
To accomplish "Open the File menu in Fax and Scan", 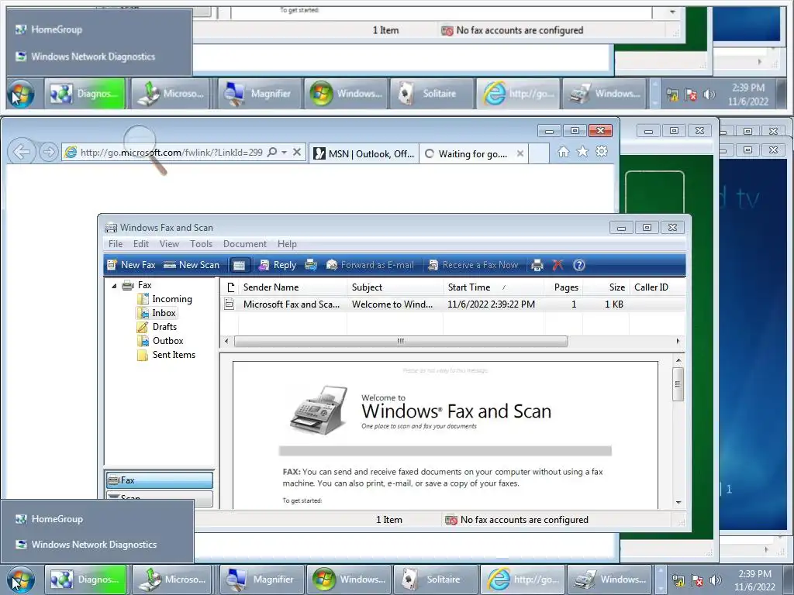I will coord(116,244).
